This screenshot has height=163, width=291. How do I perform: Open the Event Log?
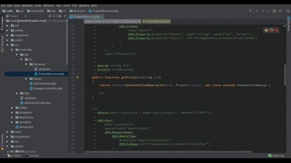[x=276, y=156]
